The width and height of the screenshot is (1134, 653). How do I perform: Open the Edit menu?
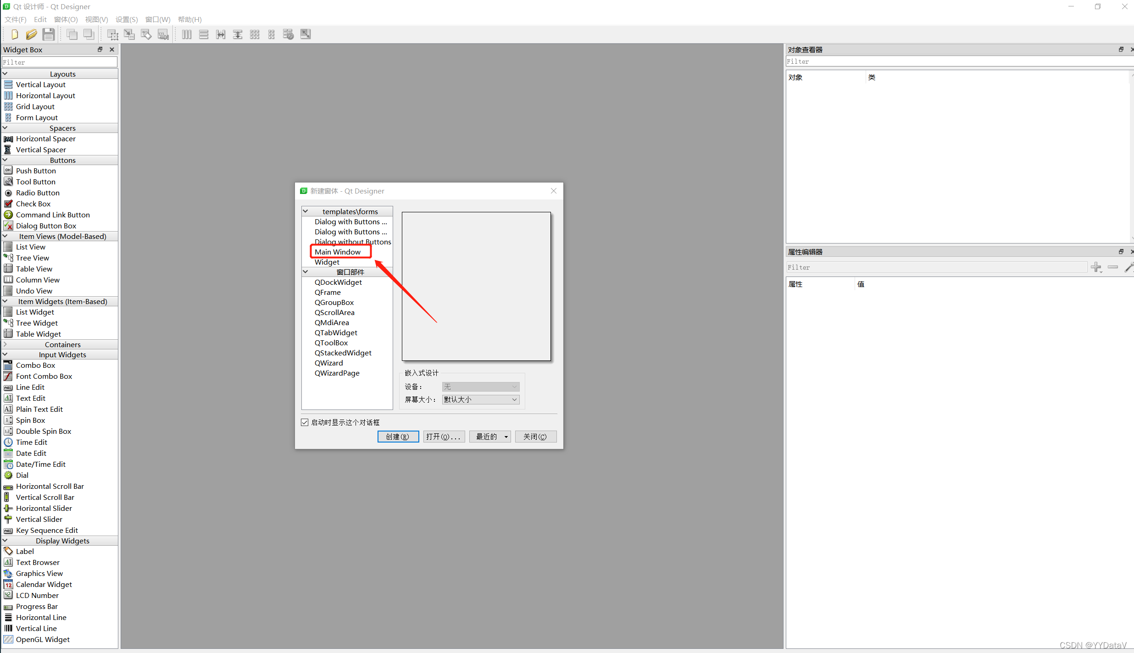click(x=40, y=19)
